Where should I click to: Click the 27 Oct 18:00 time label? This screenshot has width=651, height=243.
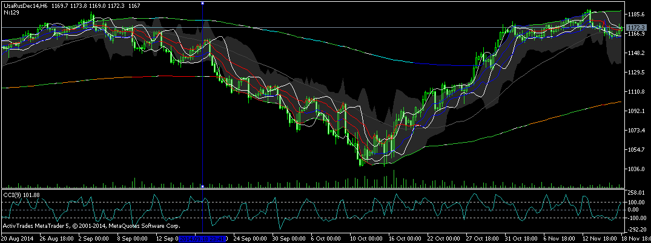tap(483, 239)
